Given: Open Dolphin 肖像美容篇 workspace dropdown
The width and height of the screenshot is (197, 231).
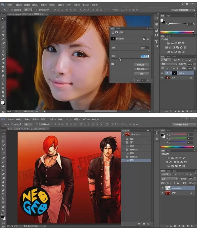Looking at the screenshot, I should [x=183, y=10].
